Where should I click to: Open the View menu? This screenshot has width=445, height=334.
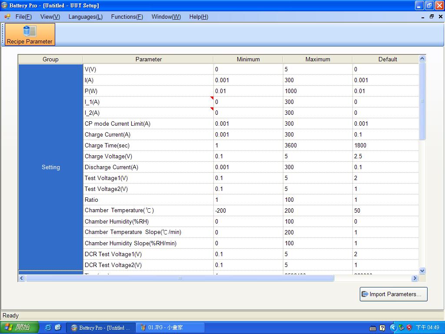coord(50,17)
